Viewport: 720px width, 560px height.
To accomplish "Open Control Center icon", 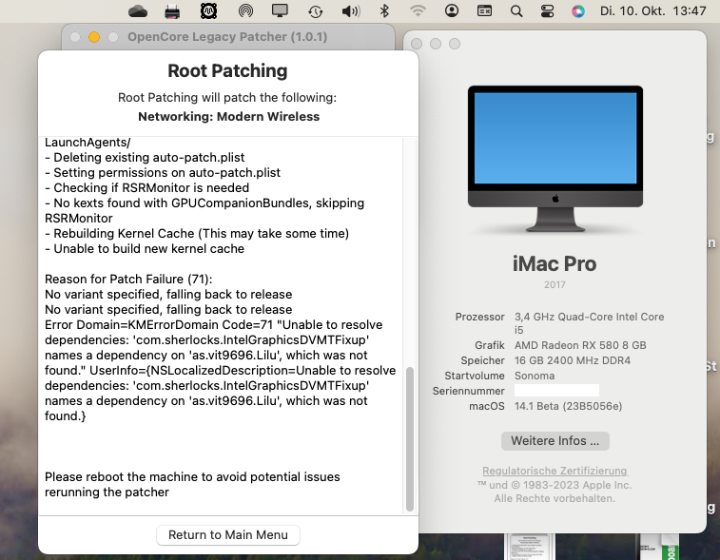I will 547,11.
